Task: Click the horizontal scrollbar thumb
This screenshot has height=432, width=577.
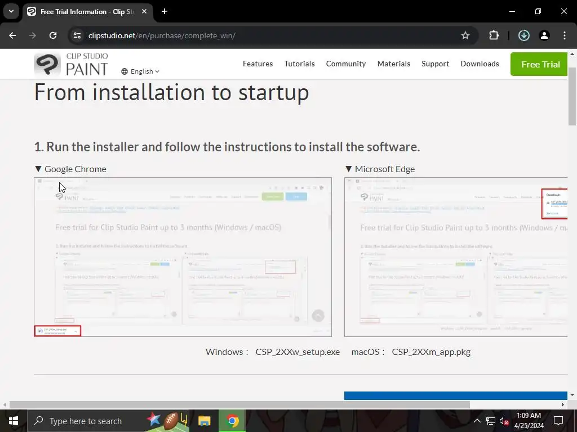Action: pyautogui.click(x=239, y=405)
